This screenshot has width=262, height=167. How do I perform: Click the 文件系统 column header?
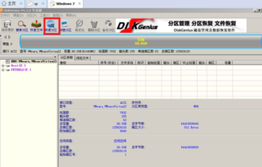tap(127, 63)
